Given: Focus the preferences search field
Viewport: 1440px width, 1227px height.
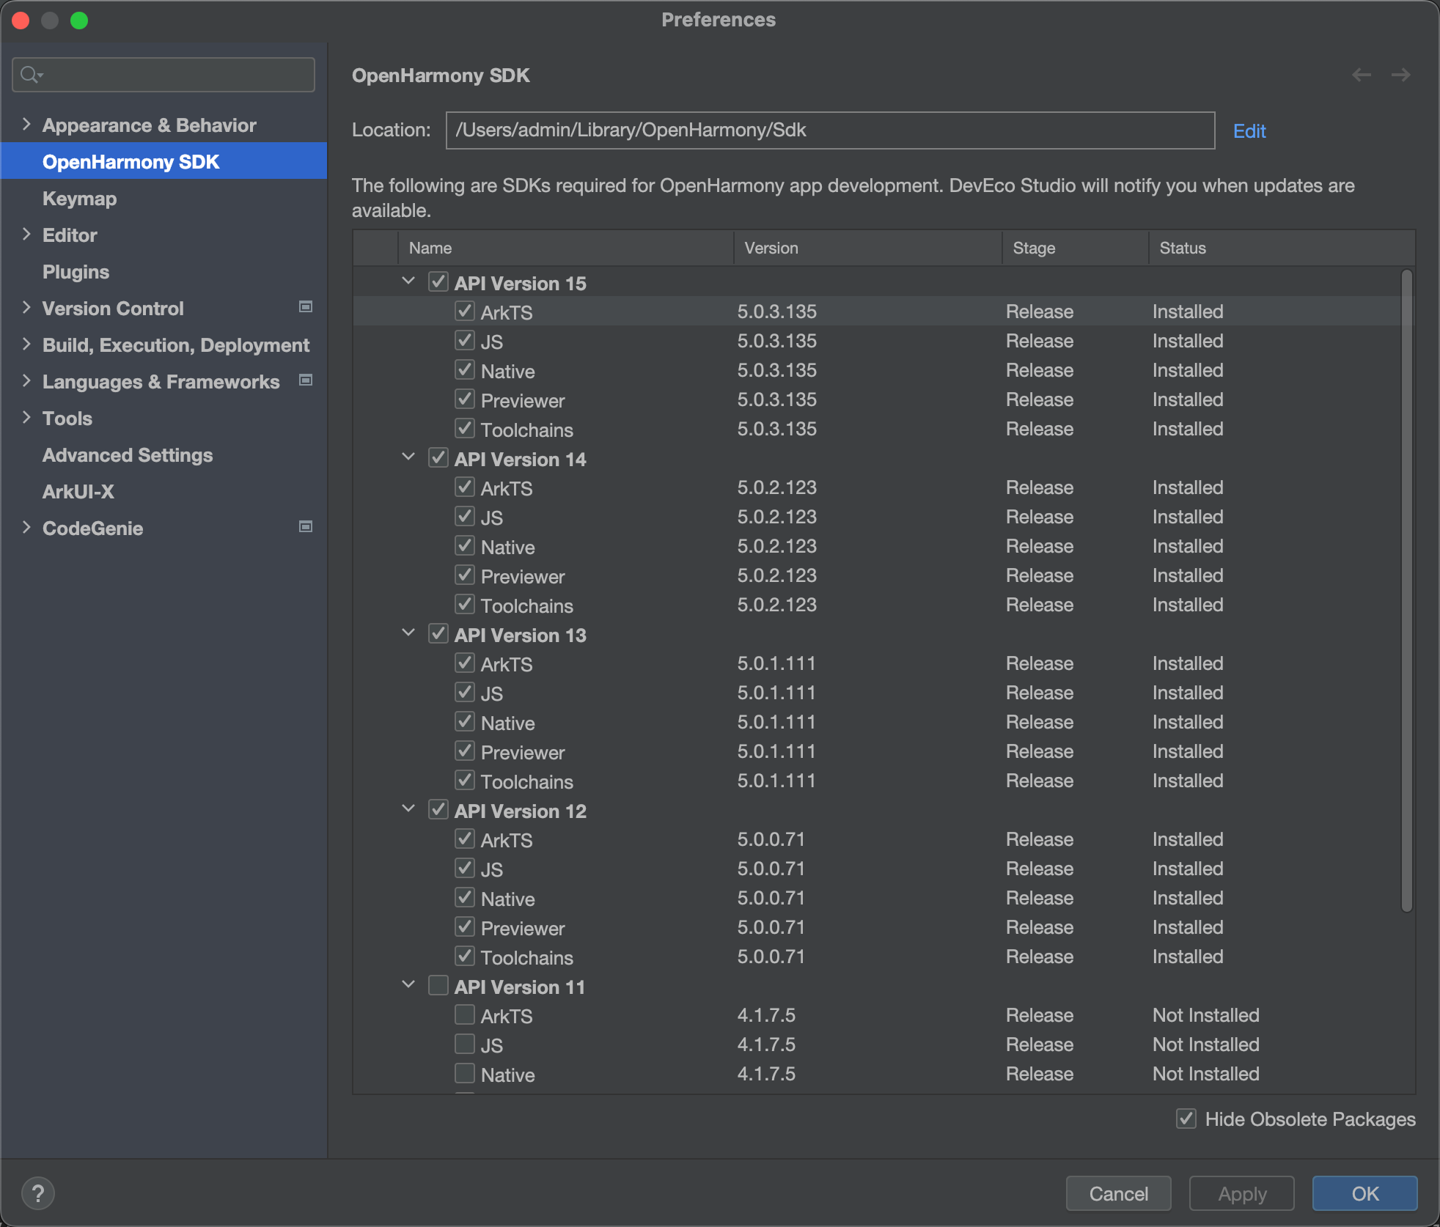Looking at the screenshot, I should 164,75.
